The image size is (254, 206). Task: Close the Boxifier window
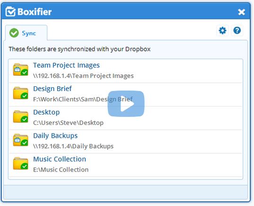tap(241, 12)
